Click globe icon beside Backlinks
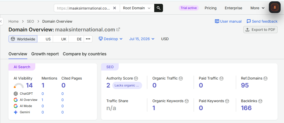 [x=260, y=101]
